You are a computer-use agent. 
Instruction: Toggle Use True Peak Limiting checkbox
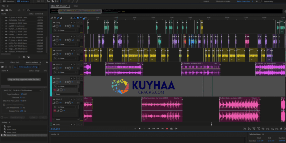(x=4, y=105)
